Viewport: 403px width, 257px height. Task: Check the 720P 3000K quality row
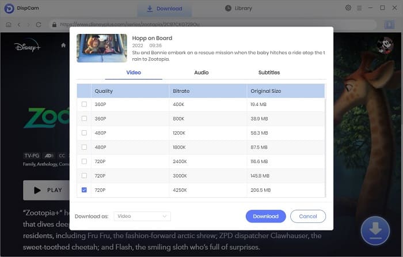click(84, 176)
